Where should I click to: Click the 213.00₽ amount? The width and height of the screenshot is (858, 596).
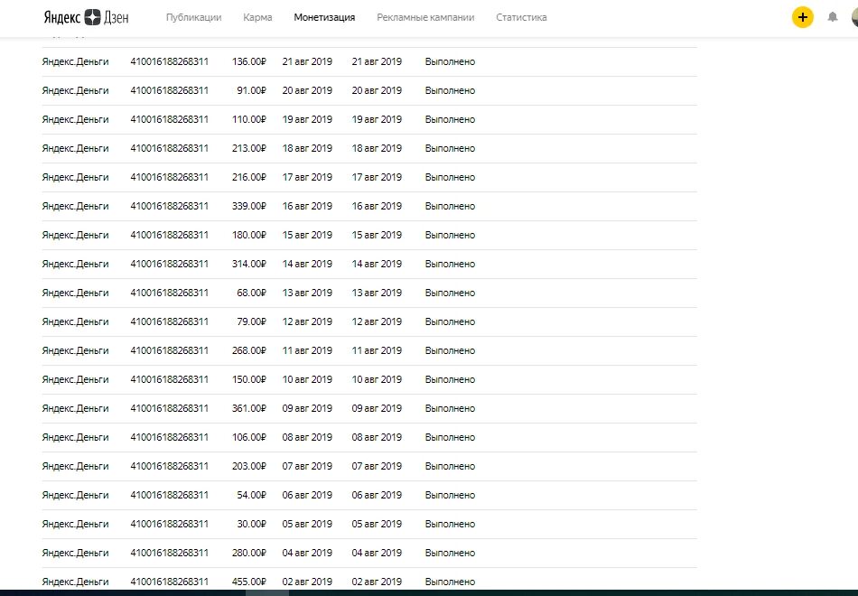click(249, 148)
